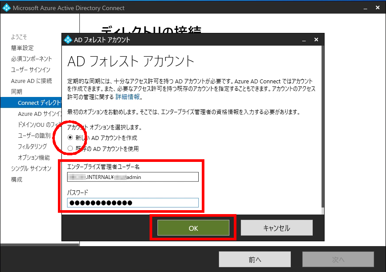Select ドメイン/OU のフィルタリング sub-step
Image resolution: width=386 pixels, height=272 pixels.
click(39, 125)
